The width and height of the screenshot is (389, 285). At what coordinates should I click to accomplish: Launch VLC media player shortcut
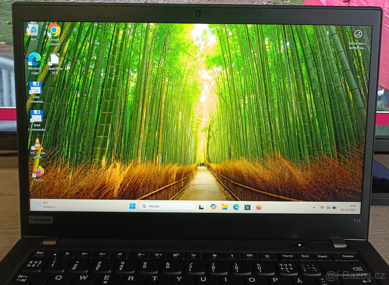(x=37, y=144)
